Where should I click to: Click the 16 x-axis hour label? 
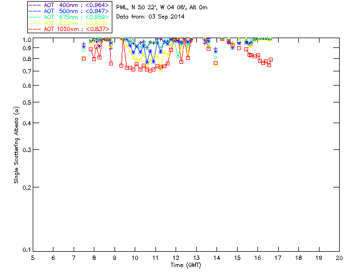click(258, 258)
